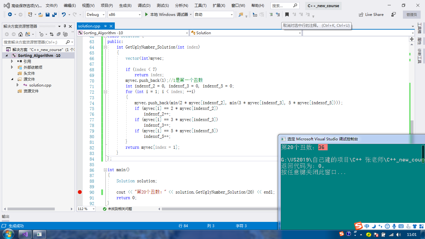Click the navigate backward toolbar arrow
This screenshot has width=425, height=239.
[x=10, y=15]
